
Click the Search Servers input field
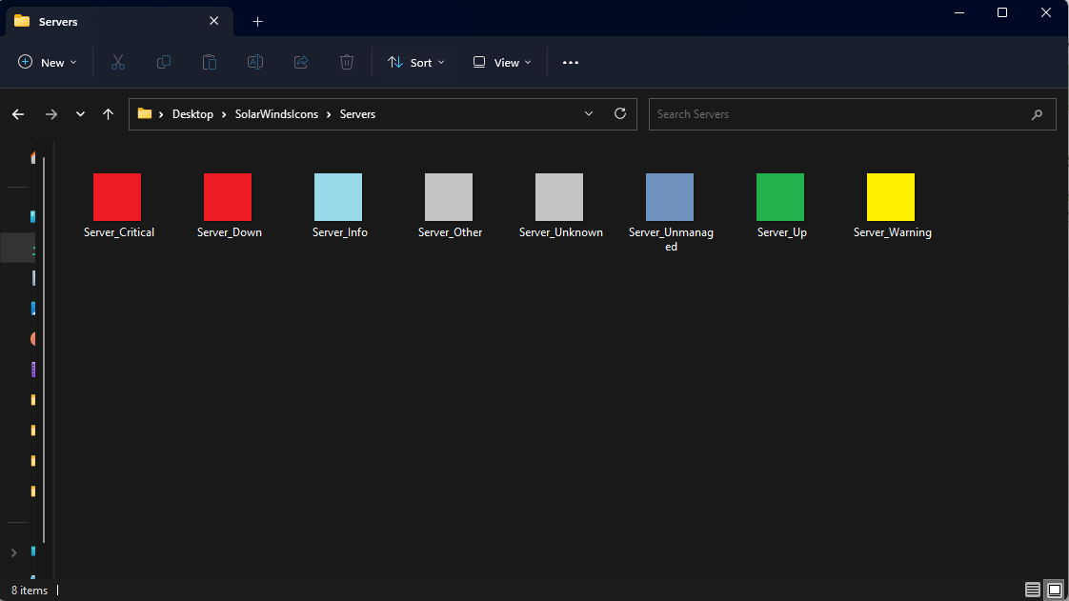coord(838,114)
